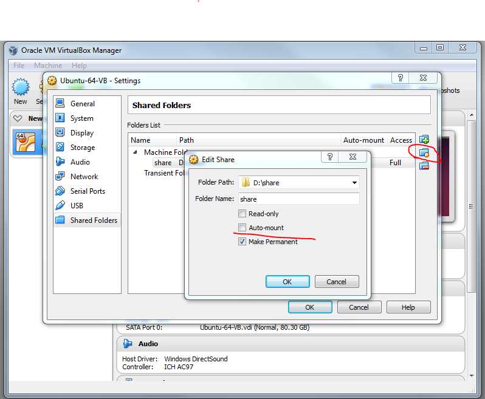Viewport: 485px width, 399px height.
Task: Click the Remove shared folder icon
Action: pyautogui.click(x=424, y=166)
